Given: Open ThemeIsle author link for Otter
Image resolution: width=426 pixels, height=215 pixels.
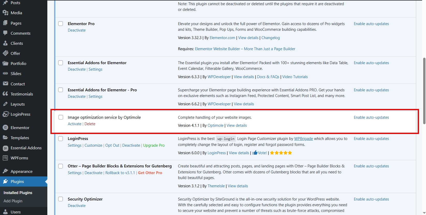Looking at the screenshot, I should (216, 186).
